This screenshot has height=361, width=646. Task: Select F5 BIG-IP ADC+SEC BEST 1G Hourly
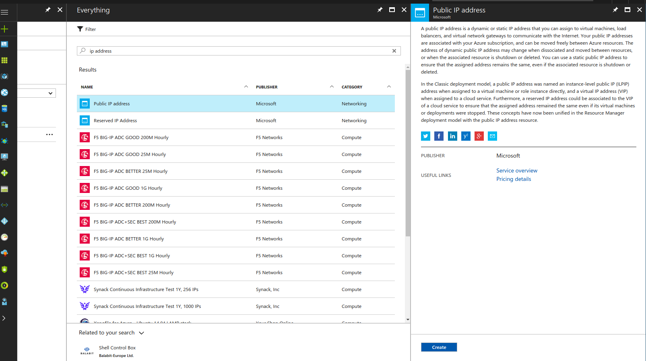(x=236, y=256)
